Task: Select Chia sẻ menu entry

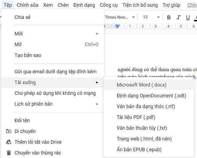Action: click(53, 17)
